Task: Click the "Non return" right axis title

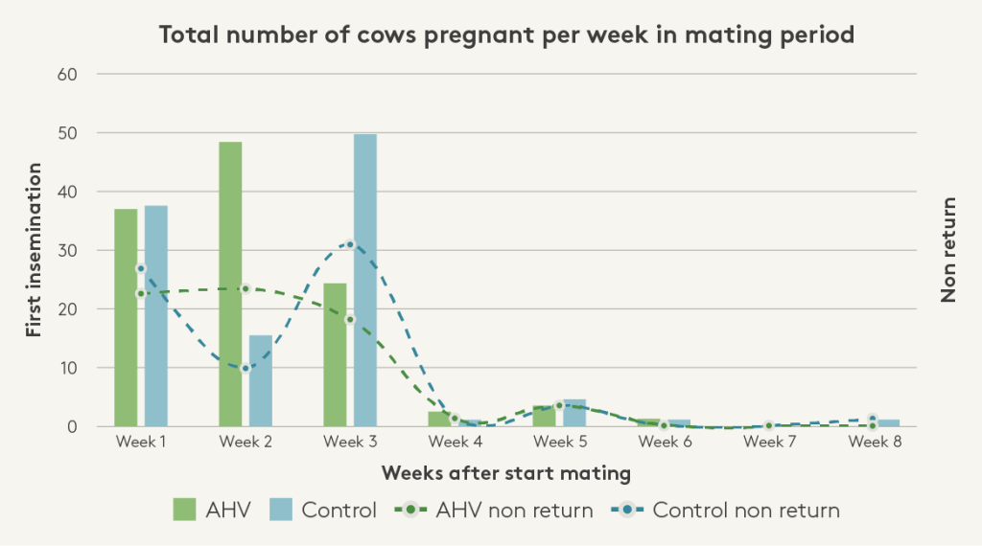Action: click(949, 250)
